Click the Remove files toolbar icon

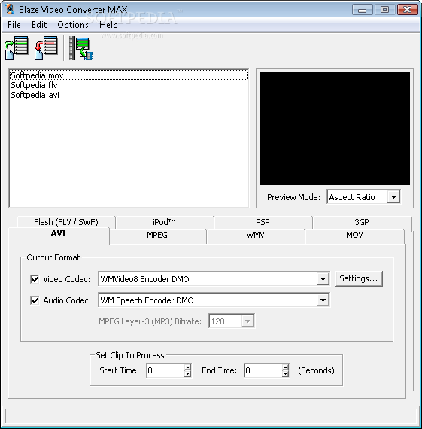point(46,48)
